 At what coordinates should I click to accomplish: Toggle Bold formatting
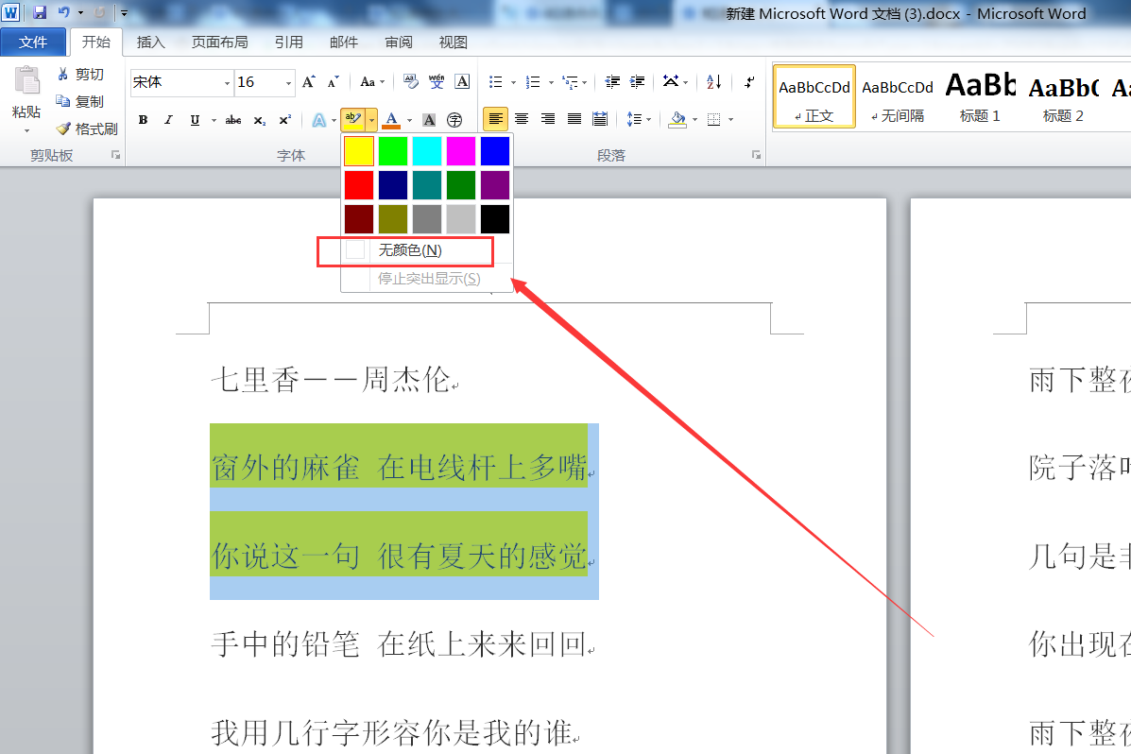pyautogui.click(x=143, y=120)
